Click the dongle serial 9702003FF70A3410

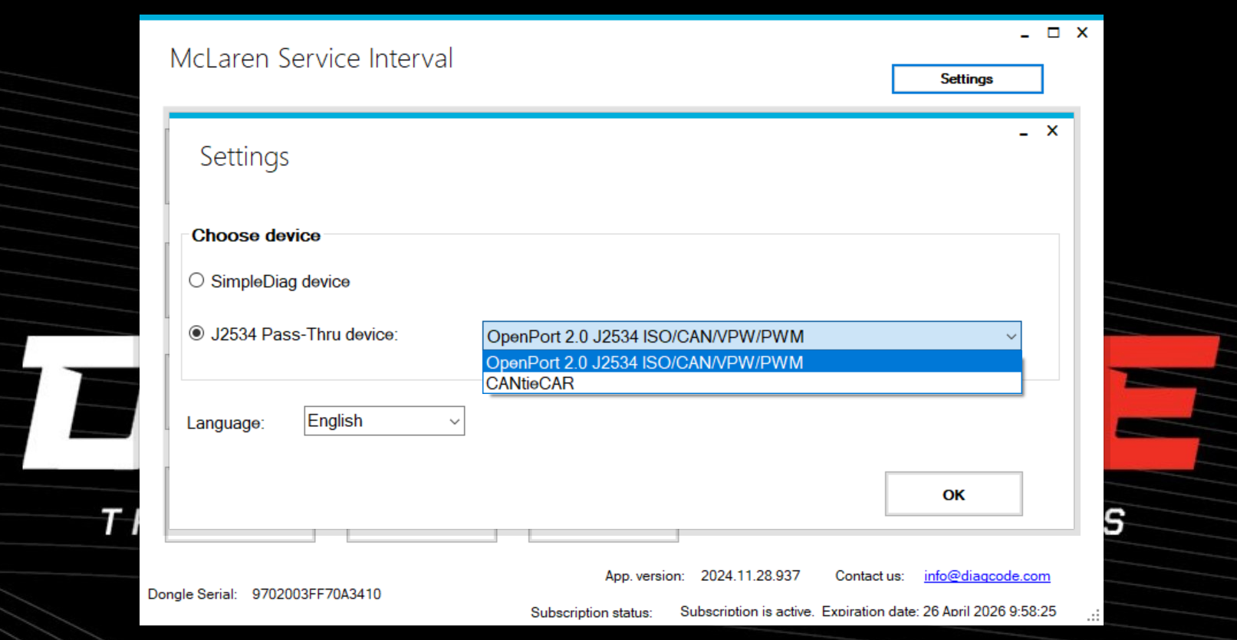click(317, 594)
